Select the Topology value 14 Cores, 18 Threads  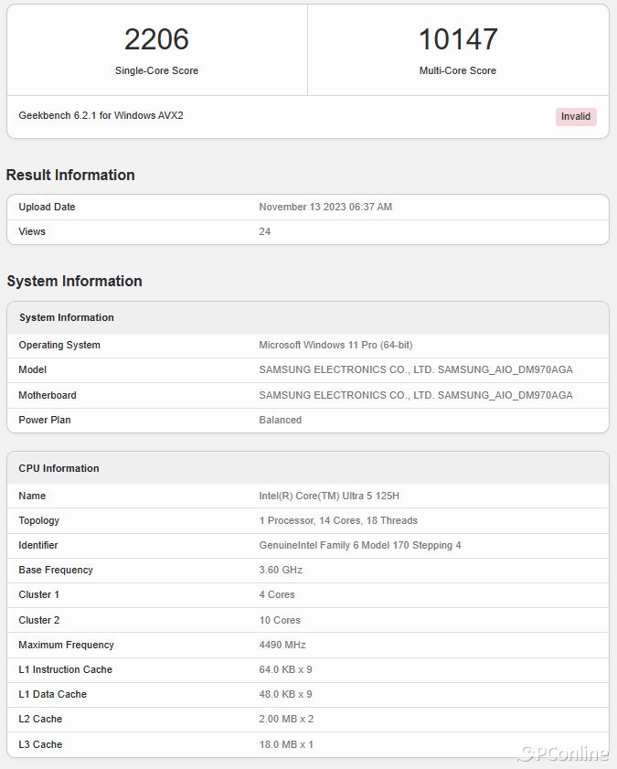(x=338, y=520)
